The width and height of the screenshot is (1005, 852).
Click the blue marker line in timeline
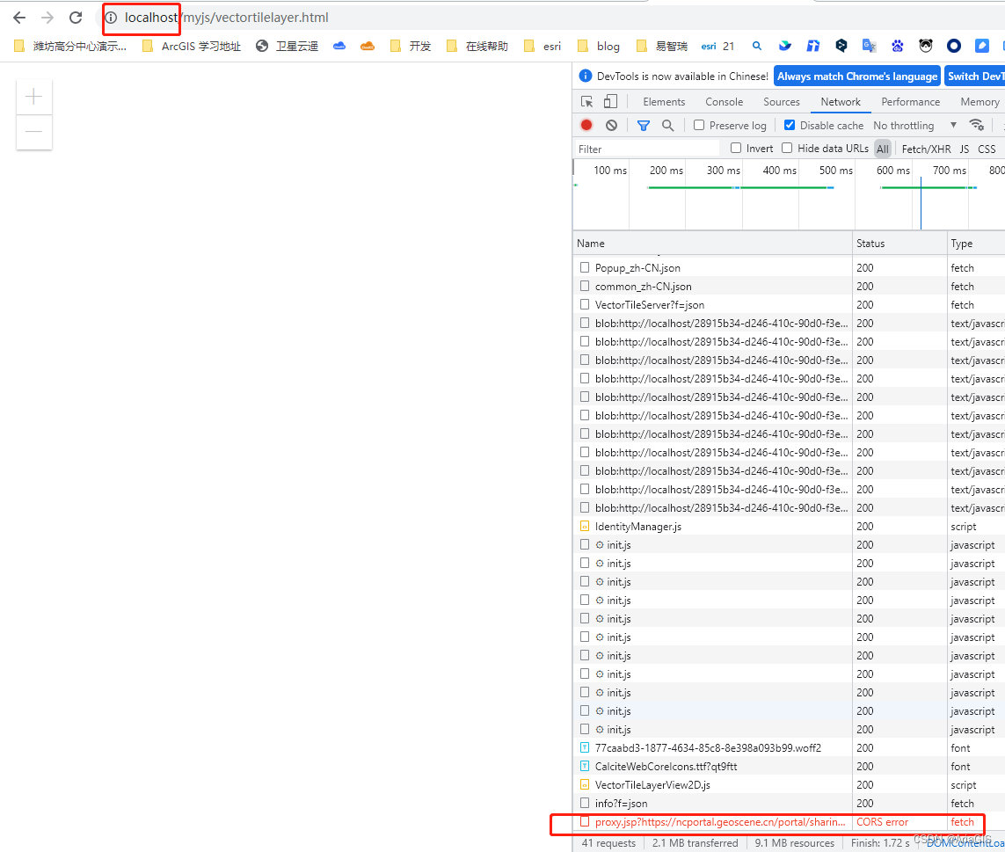point(921,202)
